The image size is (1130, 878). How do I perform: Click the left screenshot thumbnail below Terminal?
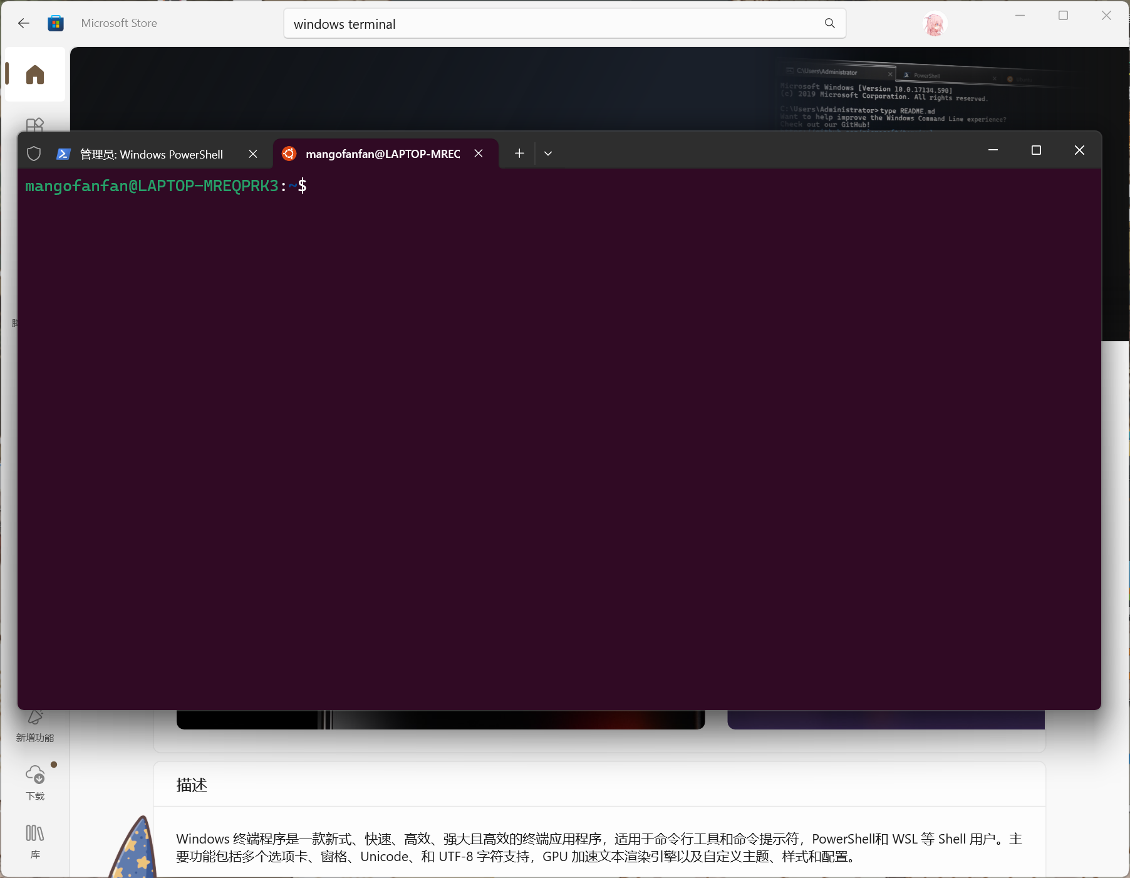pos(440,719)
